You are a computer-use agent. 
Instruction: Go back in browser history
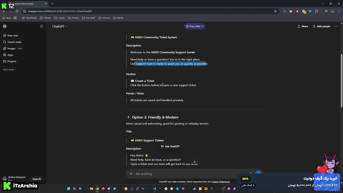pyautogui.click(x=4, y=11)
